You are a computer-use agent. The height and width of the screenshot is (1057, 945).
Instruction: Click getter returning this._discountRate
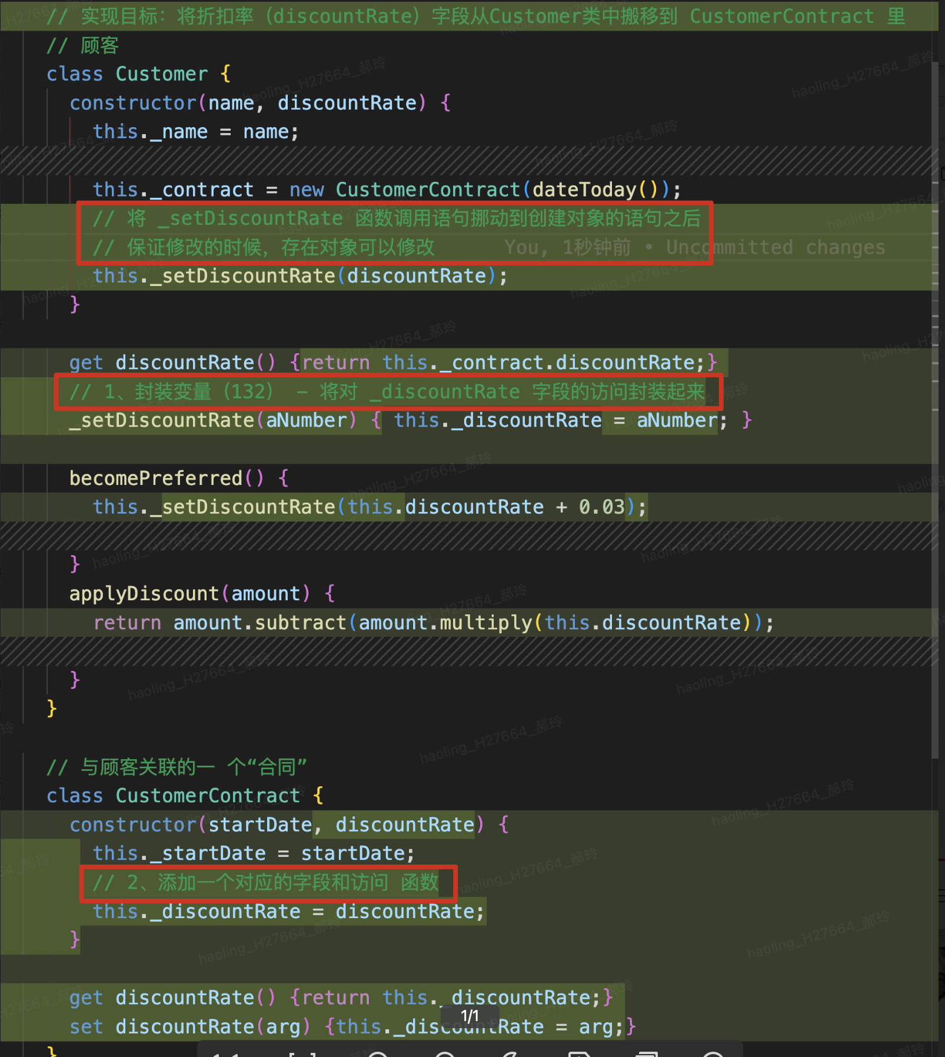tap(341, 998)
